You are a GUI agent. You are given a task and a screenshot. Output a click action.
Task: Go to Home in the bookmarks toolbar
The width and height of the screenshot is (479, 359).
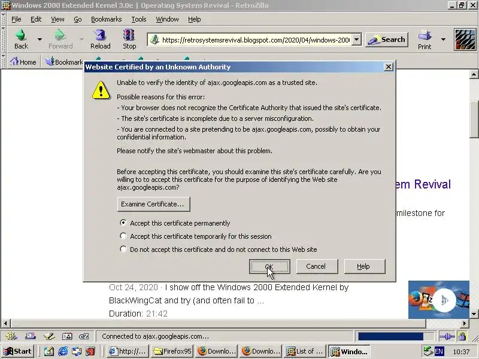[23, 62]
